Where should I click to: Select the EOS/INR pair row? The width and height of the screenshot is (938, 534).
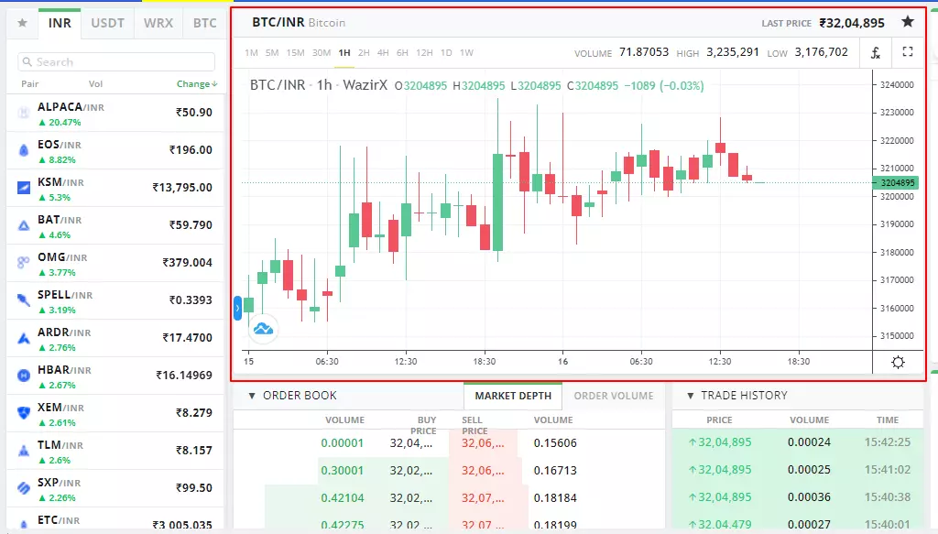pyautogui.click(x=115, y=150)
